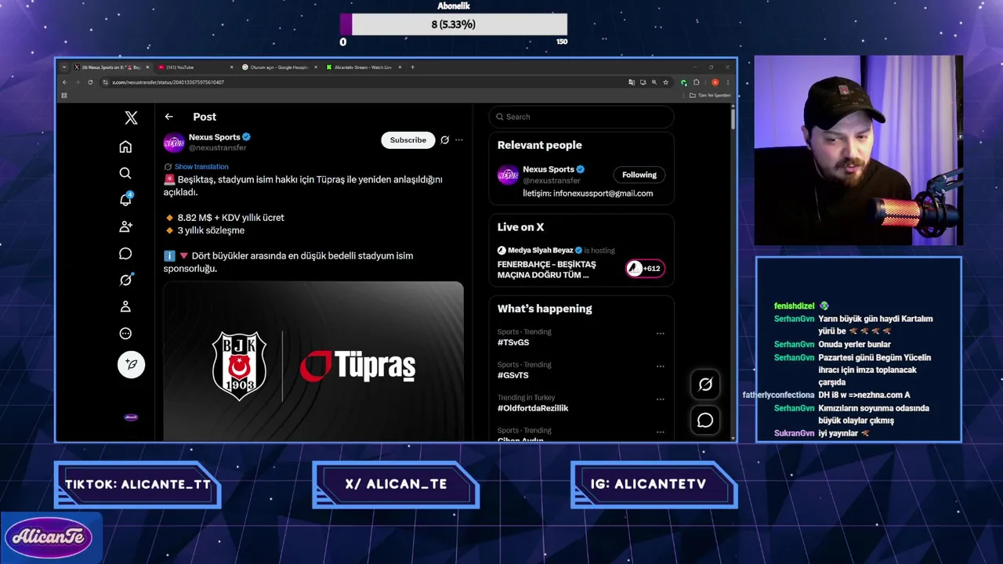Click chat message 'iyi yayınlar'
Viewport: 1003px width, 564px height.
click(838, 433)
